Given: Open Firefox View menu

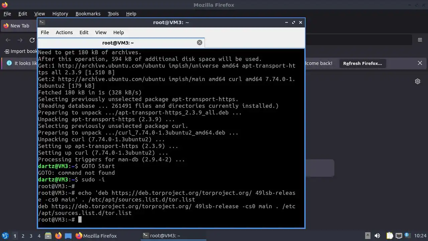Looking at the screenshot, I should [39, 14].
